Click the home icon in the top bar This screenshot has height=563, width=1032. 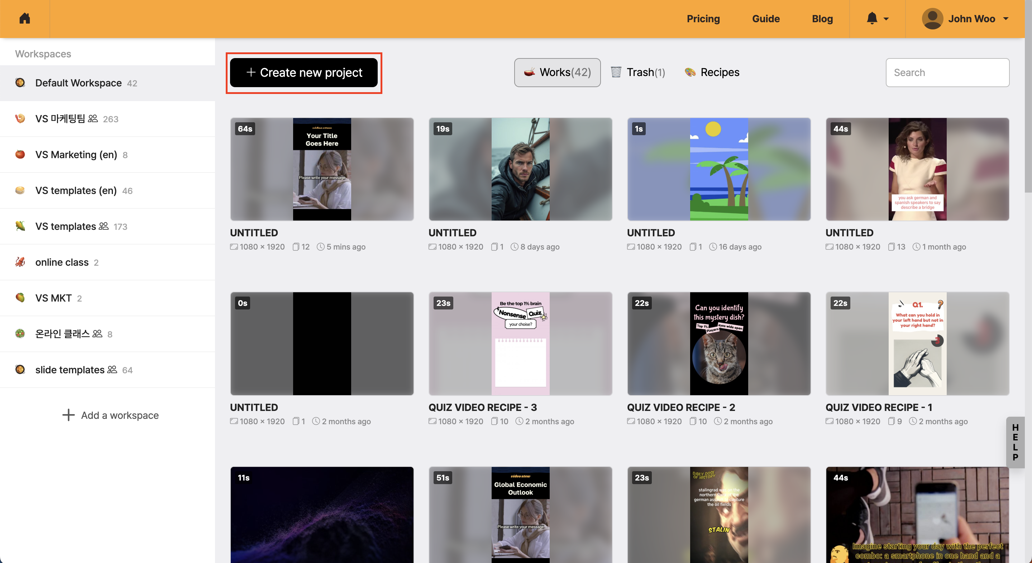[25, 18]
